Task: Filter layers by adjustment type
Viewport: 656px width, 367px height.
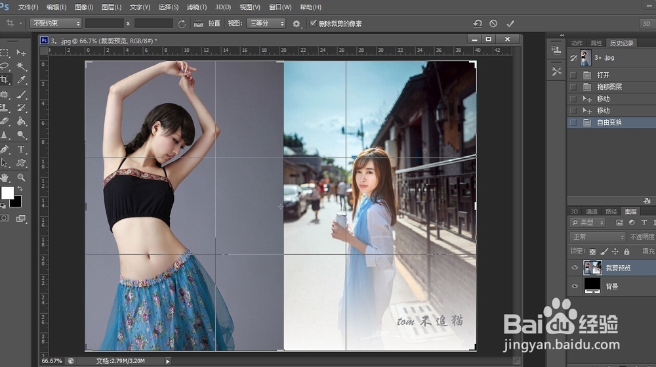Action: point(632,223)
